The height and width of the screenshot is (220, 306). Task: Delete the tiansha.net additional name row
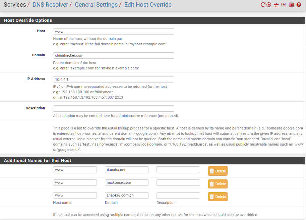click(218, 171)
